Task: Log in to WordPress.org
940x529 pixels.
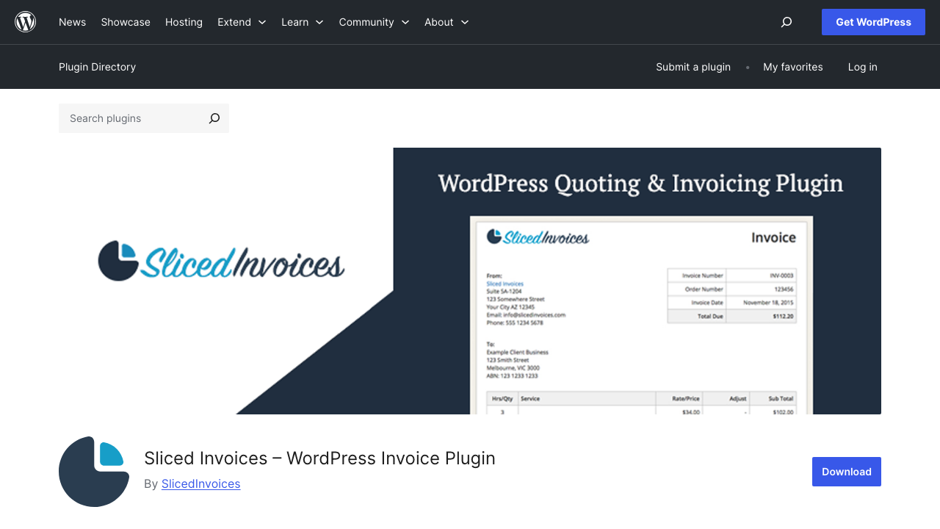Action: [862, 67]
